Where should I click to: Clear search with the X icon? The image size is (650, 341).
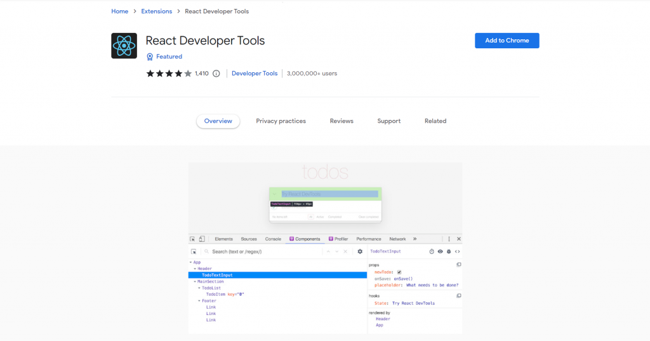click(345, 252)
